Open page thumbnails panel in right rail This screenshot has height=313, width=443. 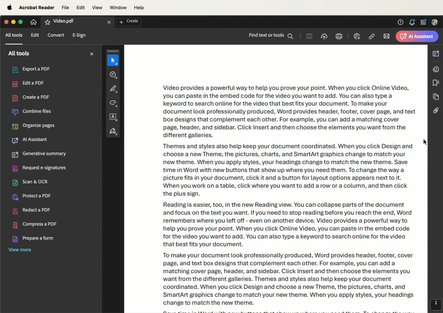coord(436,97)
